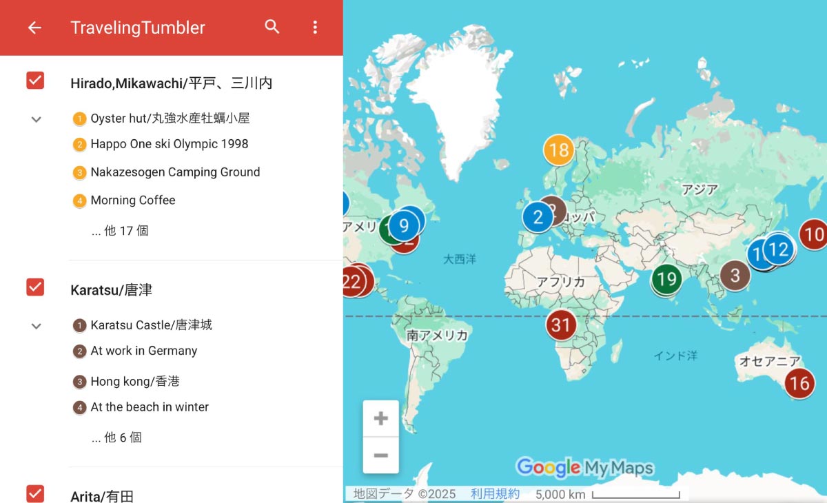Zoom out on the map
The width and height of the screenshot is (827, 503).
pyautogui.click(x=381, y=455)
